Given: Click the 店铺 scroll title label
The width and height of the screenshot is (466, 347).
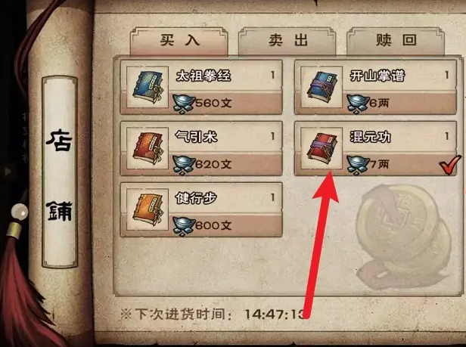Looking at the screenshot, I should click(x=60, y=175).
